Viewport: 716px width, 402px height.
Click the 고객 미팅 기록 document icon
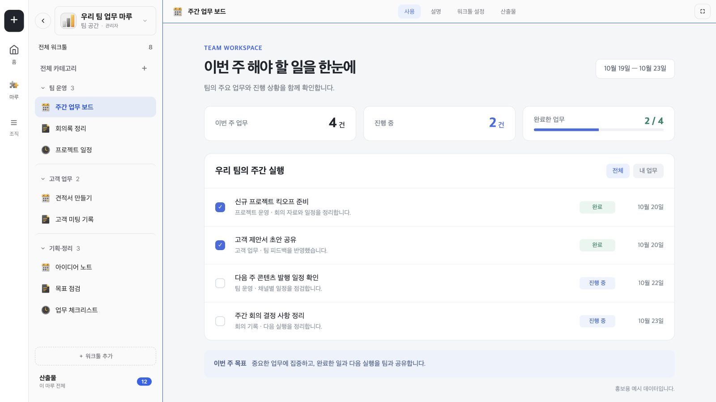pos(46,219)
